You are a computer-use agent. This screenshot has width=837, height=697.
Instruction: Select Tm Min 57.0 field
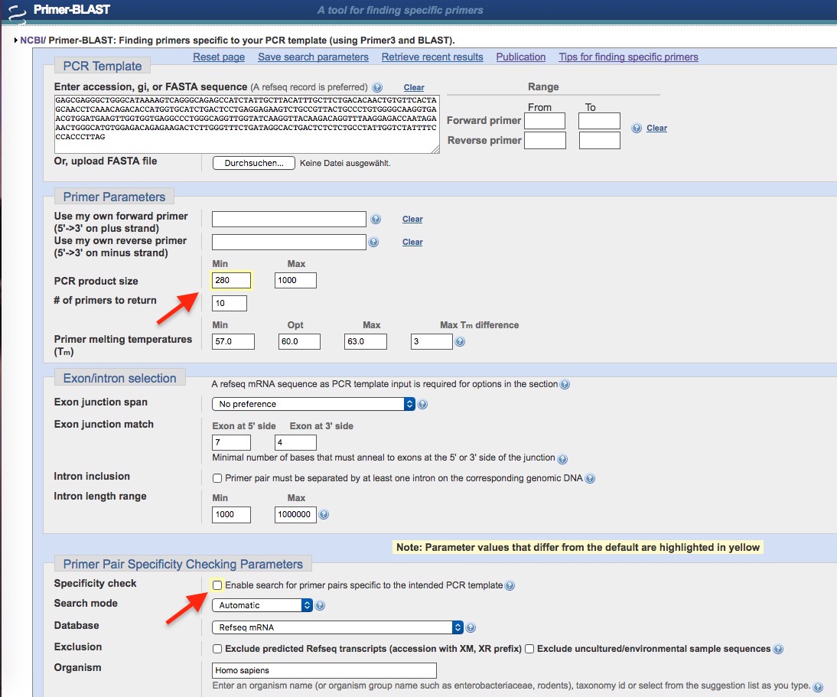tap(233, 341)
